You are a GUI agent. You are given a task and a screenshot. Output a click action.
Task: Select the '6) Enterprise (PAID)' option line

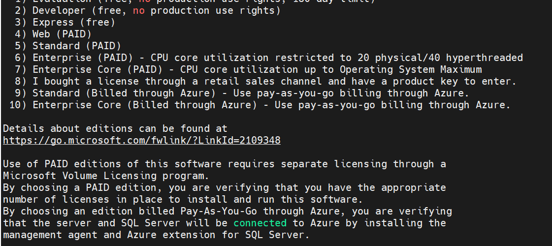click(x=269, y=58)
